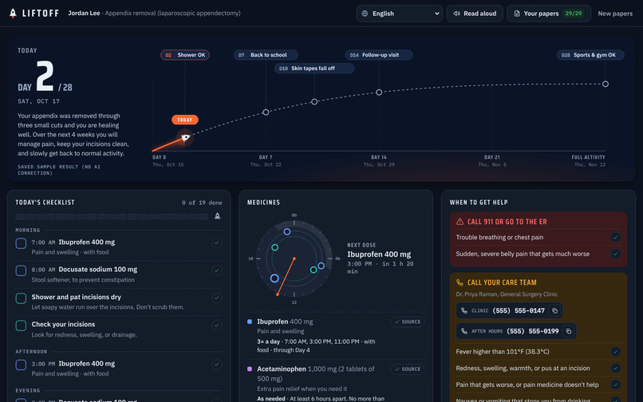Click the blue Ibuprofen color square
The height and width of the screenshot is (402, 643).
(250, 321)
